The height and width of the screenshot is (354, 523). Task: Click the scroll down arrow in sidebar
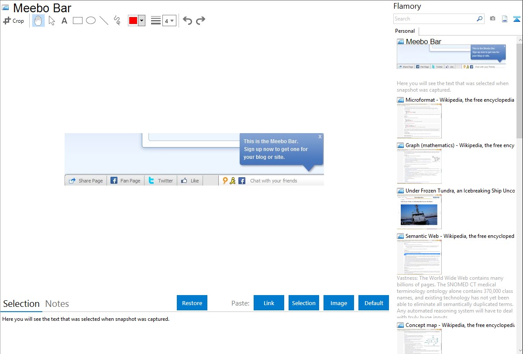tap(520, 351)
